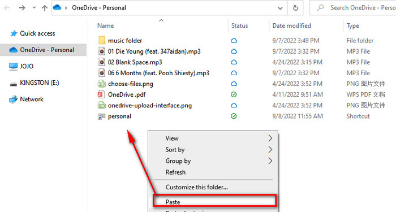Click the KINGSTON drive icon
The width and height of the screenshot is (396, 212).
click(x=14, y=84)
